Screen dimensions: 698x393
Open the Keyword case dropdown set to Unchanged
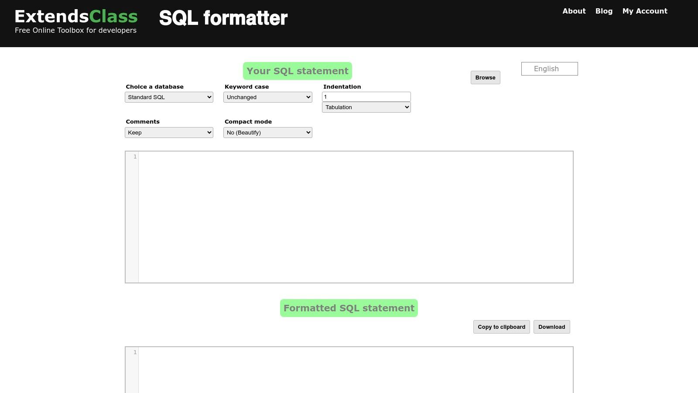click(x=267, y=97)
